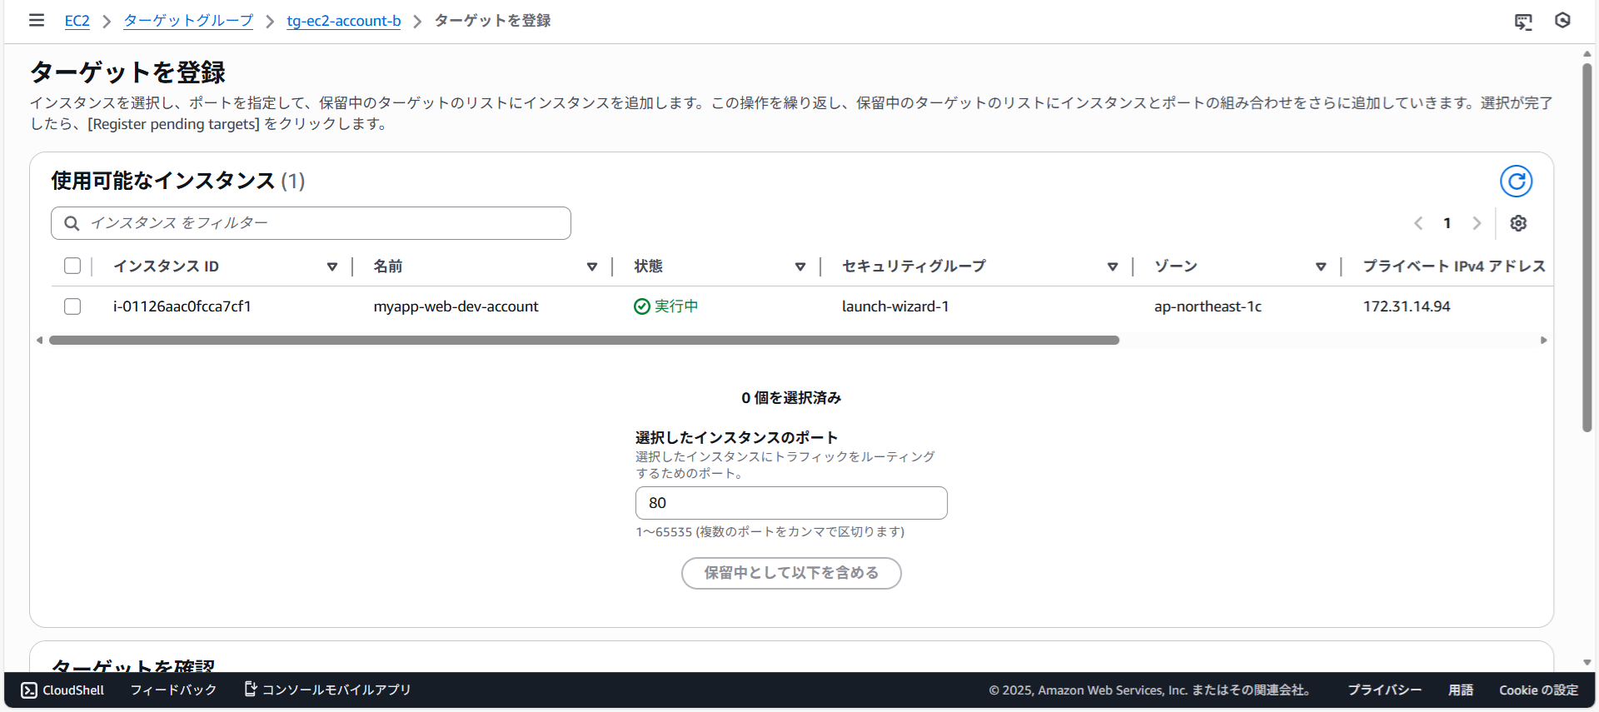The width and height of the screenshot is (1599, 712).
Task: Sort by インスタンス ID column arrow
Action: tap(332, 266)
